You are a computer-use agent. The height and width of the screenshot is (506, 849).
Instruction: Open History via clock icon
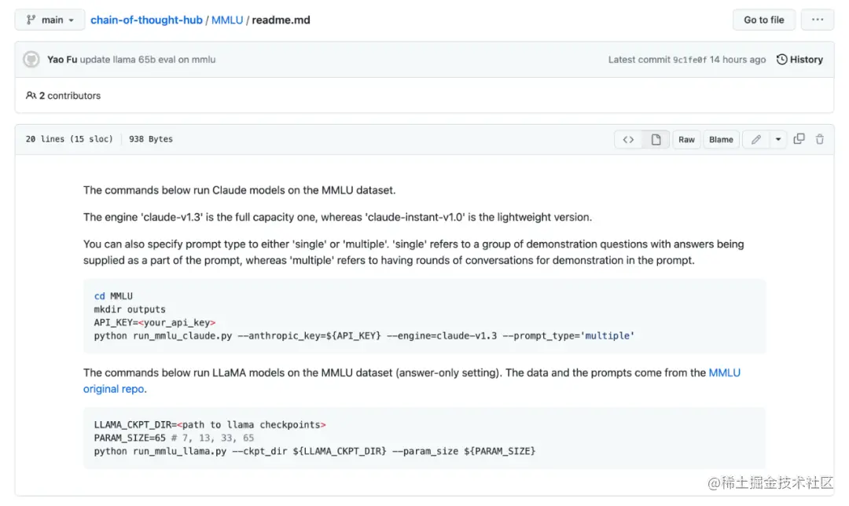782,60
